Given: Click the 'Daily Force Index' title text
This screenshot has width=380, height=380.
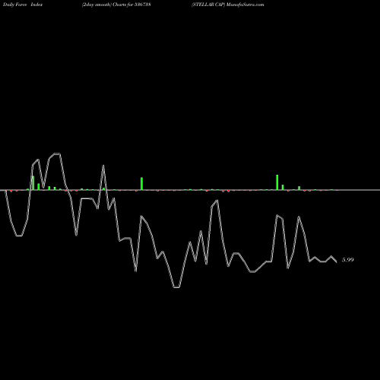Looking at the screenshot, I should [23, 5].
